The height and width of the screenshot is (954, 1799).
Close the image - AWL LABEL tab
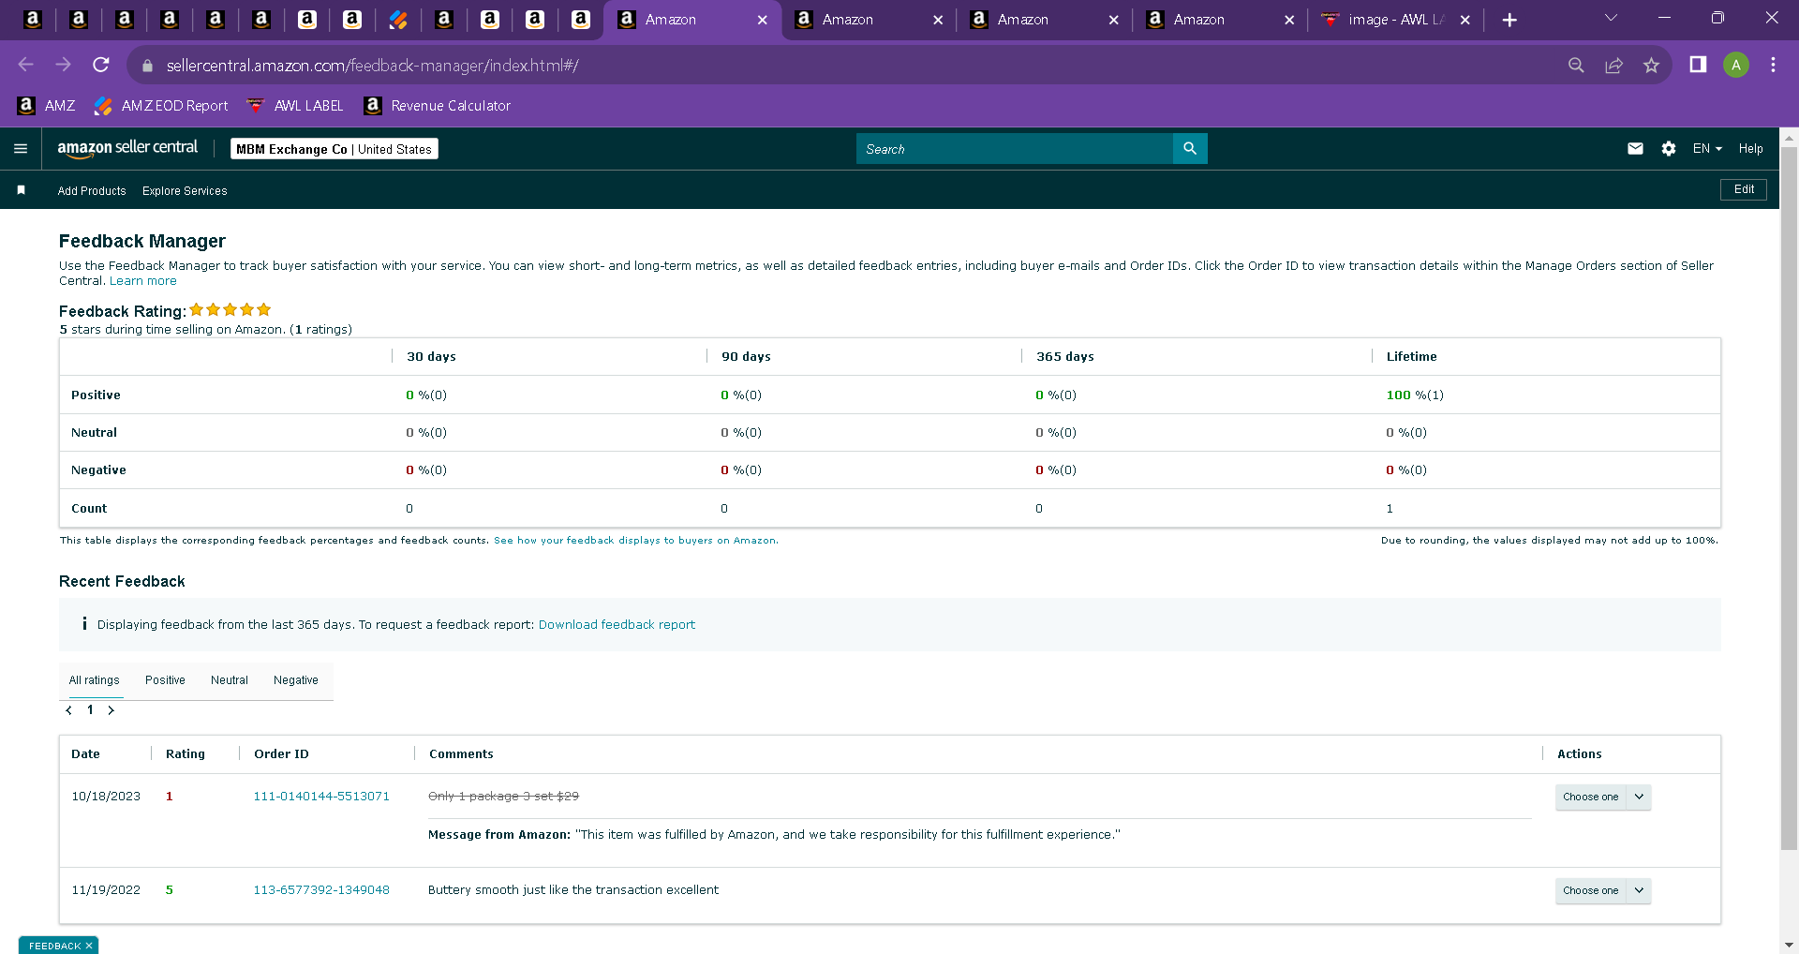pyautogui.click(x=1464, y=20)
